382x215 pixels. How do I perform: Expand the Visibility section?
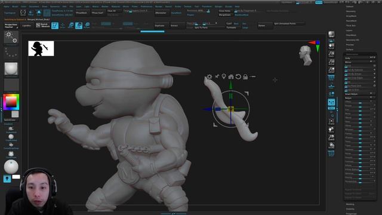[350, 209]
